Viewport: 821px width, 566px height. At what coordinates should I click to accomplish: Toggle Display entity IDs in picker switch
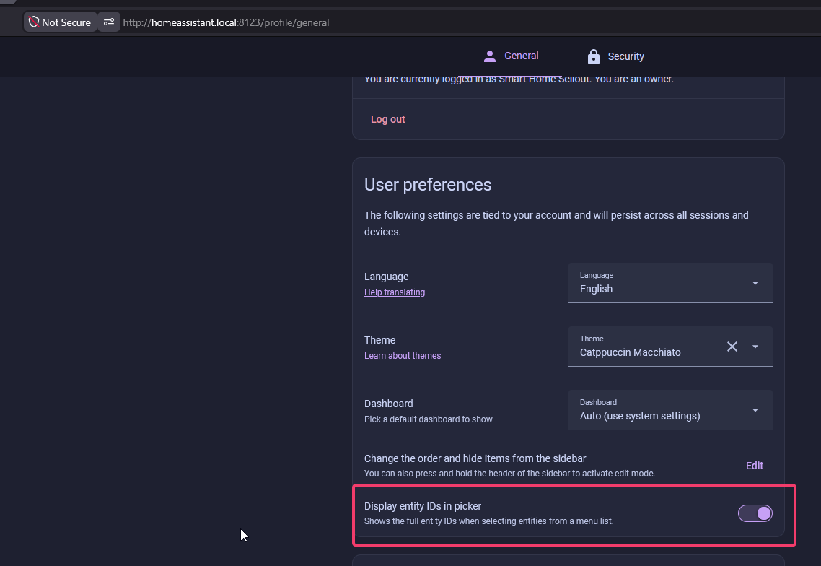coord(755,513)
